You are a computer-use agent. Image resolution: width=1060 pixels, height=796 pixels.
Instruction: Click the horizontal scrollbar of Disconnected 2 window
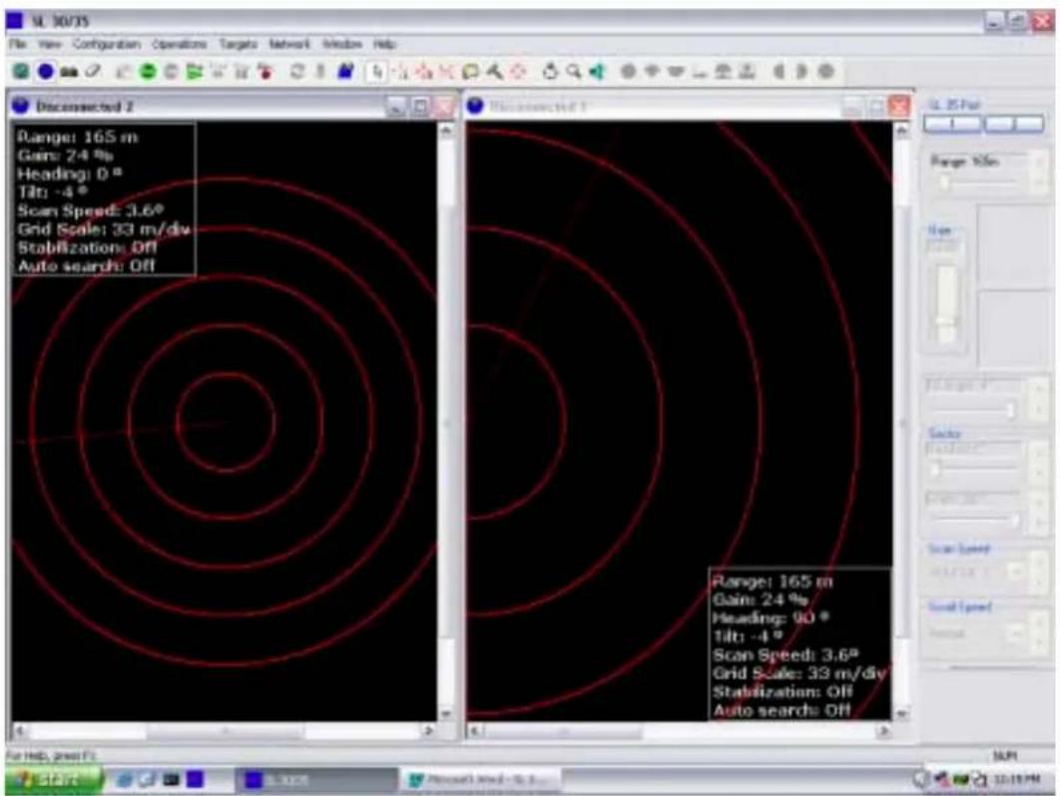(x=224, y=730)
